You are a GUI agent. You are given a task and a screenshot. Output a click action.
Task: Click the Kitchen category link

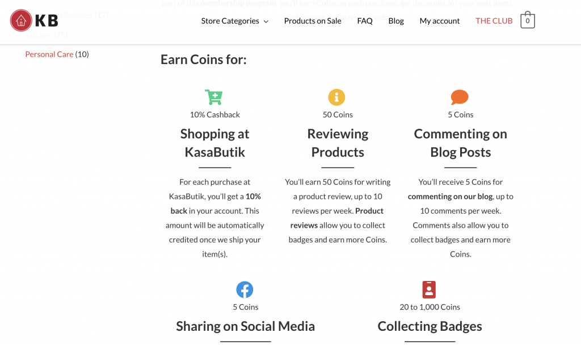click(39, 35)
